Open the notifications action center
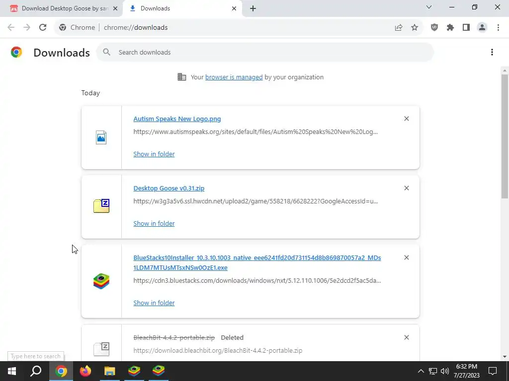 (493, 371)
